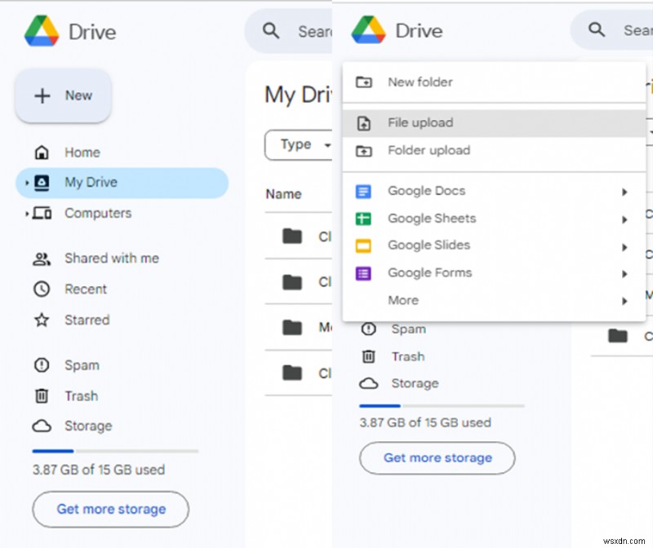Open the More submenu entry
The height and width of the screenshot is (548, 653).
[494, 300]
